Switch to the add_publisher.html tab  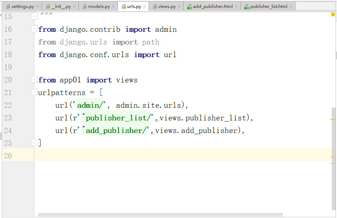(213, 7)
